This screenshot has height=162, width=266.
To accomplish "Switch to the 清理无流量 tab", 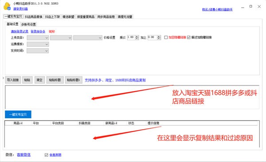I will tap(125, 17).
